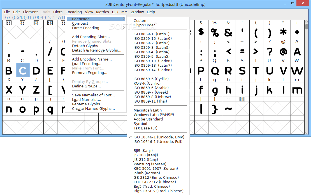The height and width of the screenshot is (195, 311).
Task: Select the @ glyph cell
Action: pyautogui.click(x=283, y=51)
